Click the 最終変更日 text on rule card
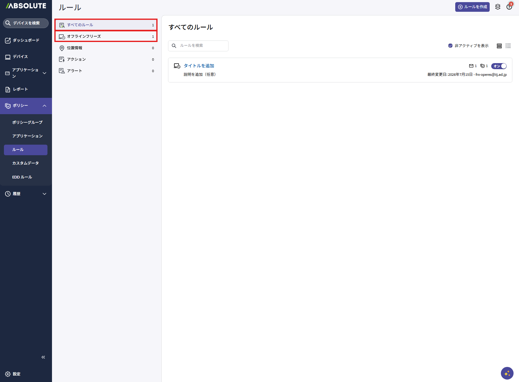This screenshot has width=519, height=382. click(x=467, y=75)
